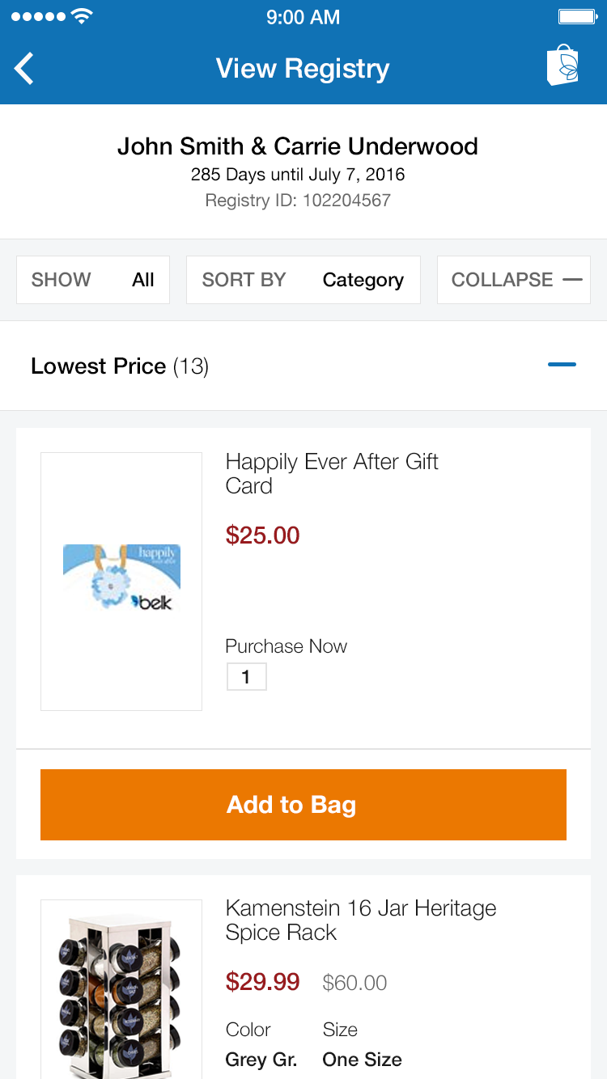This screenshot has height=1079, width=607.
Task: Tap the back arrow icon
Action: coord(25,69)
